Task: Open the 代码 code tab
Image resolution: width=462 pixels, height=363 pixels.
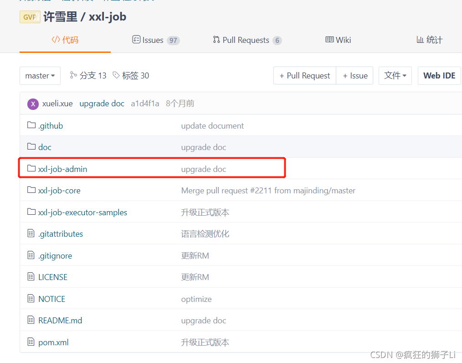Action: pos(65,40)
